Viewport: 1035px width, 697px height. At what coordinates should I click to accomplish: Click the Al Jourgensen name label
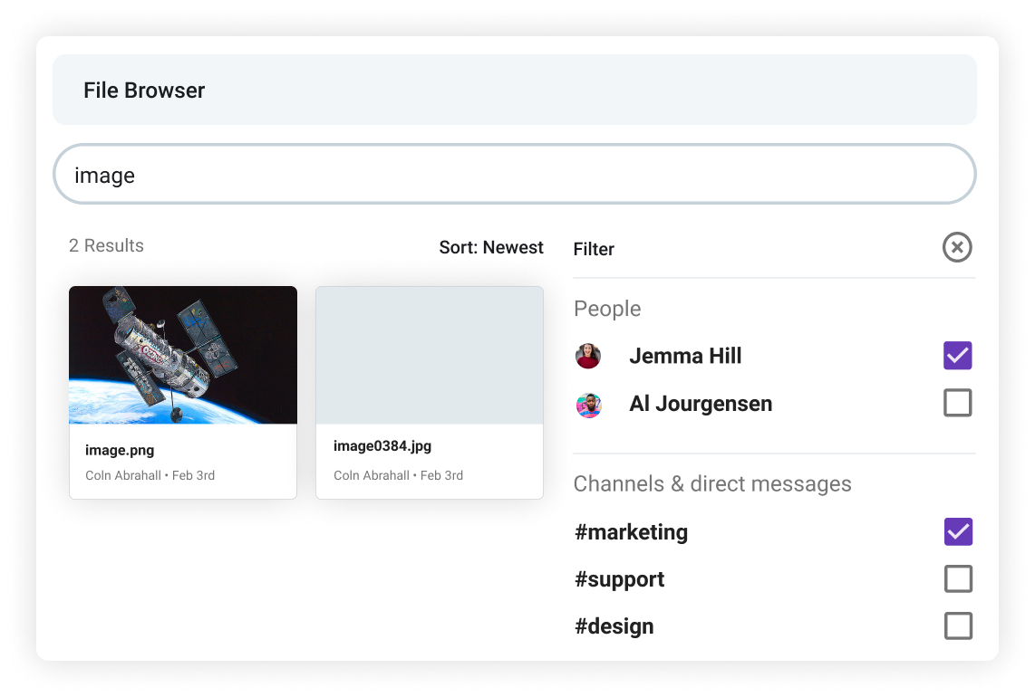pyautogui.click(x=701, y=404)
